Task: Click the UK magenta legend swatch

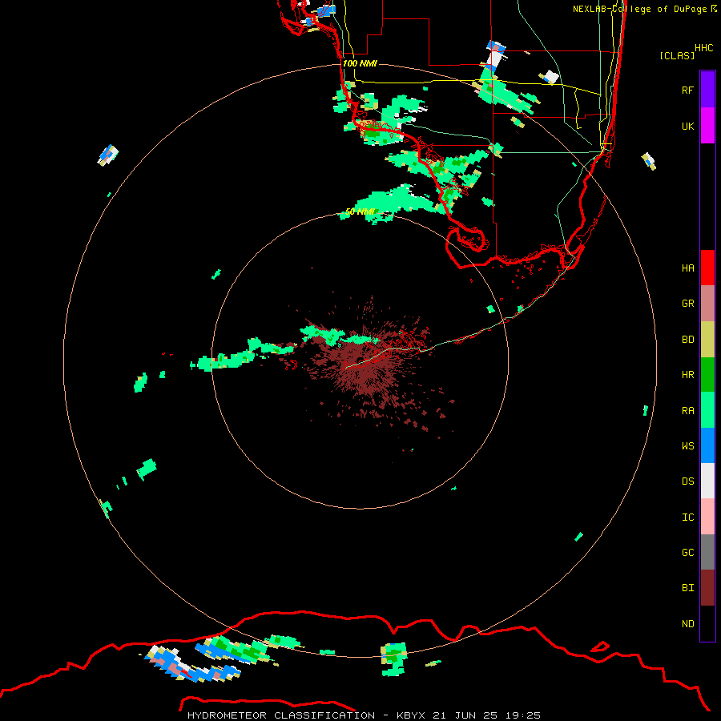Action: point(707,126)
